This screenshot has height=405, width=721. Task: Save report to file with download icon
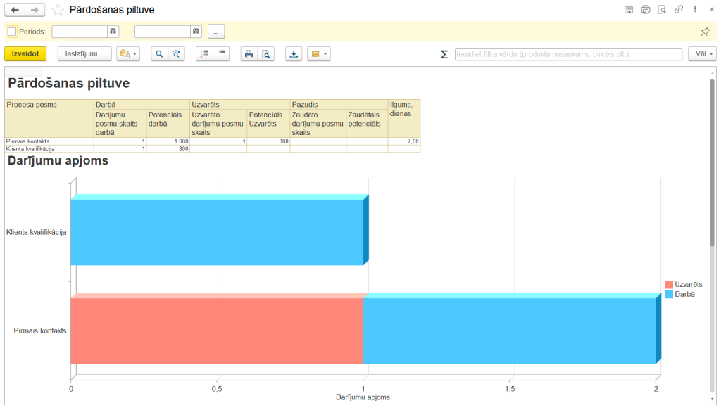[x=294, y=54]
